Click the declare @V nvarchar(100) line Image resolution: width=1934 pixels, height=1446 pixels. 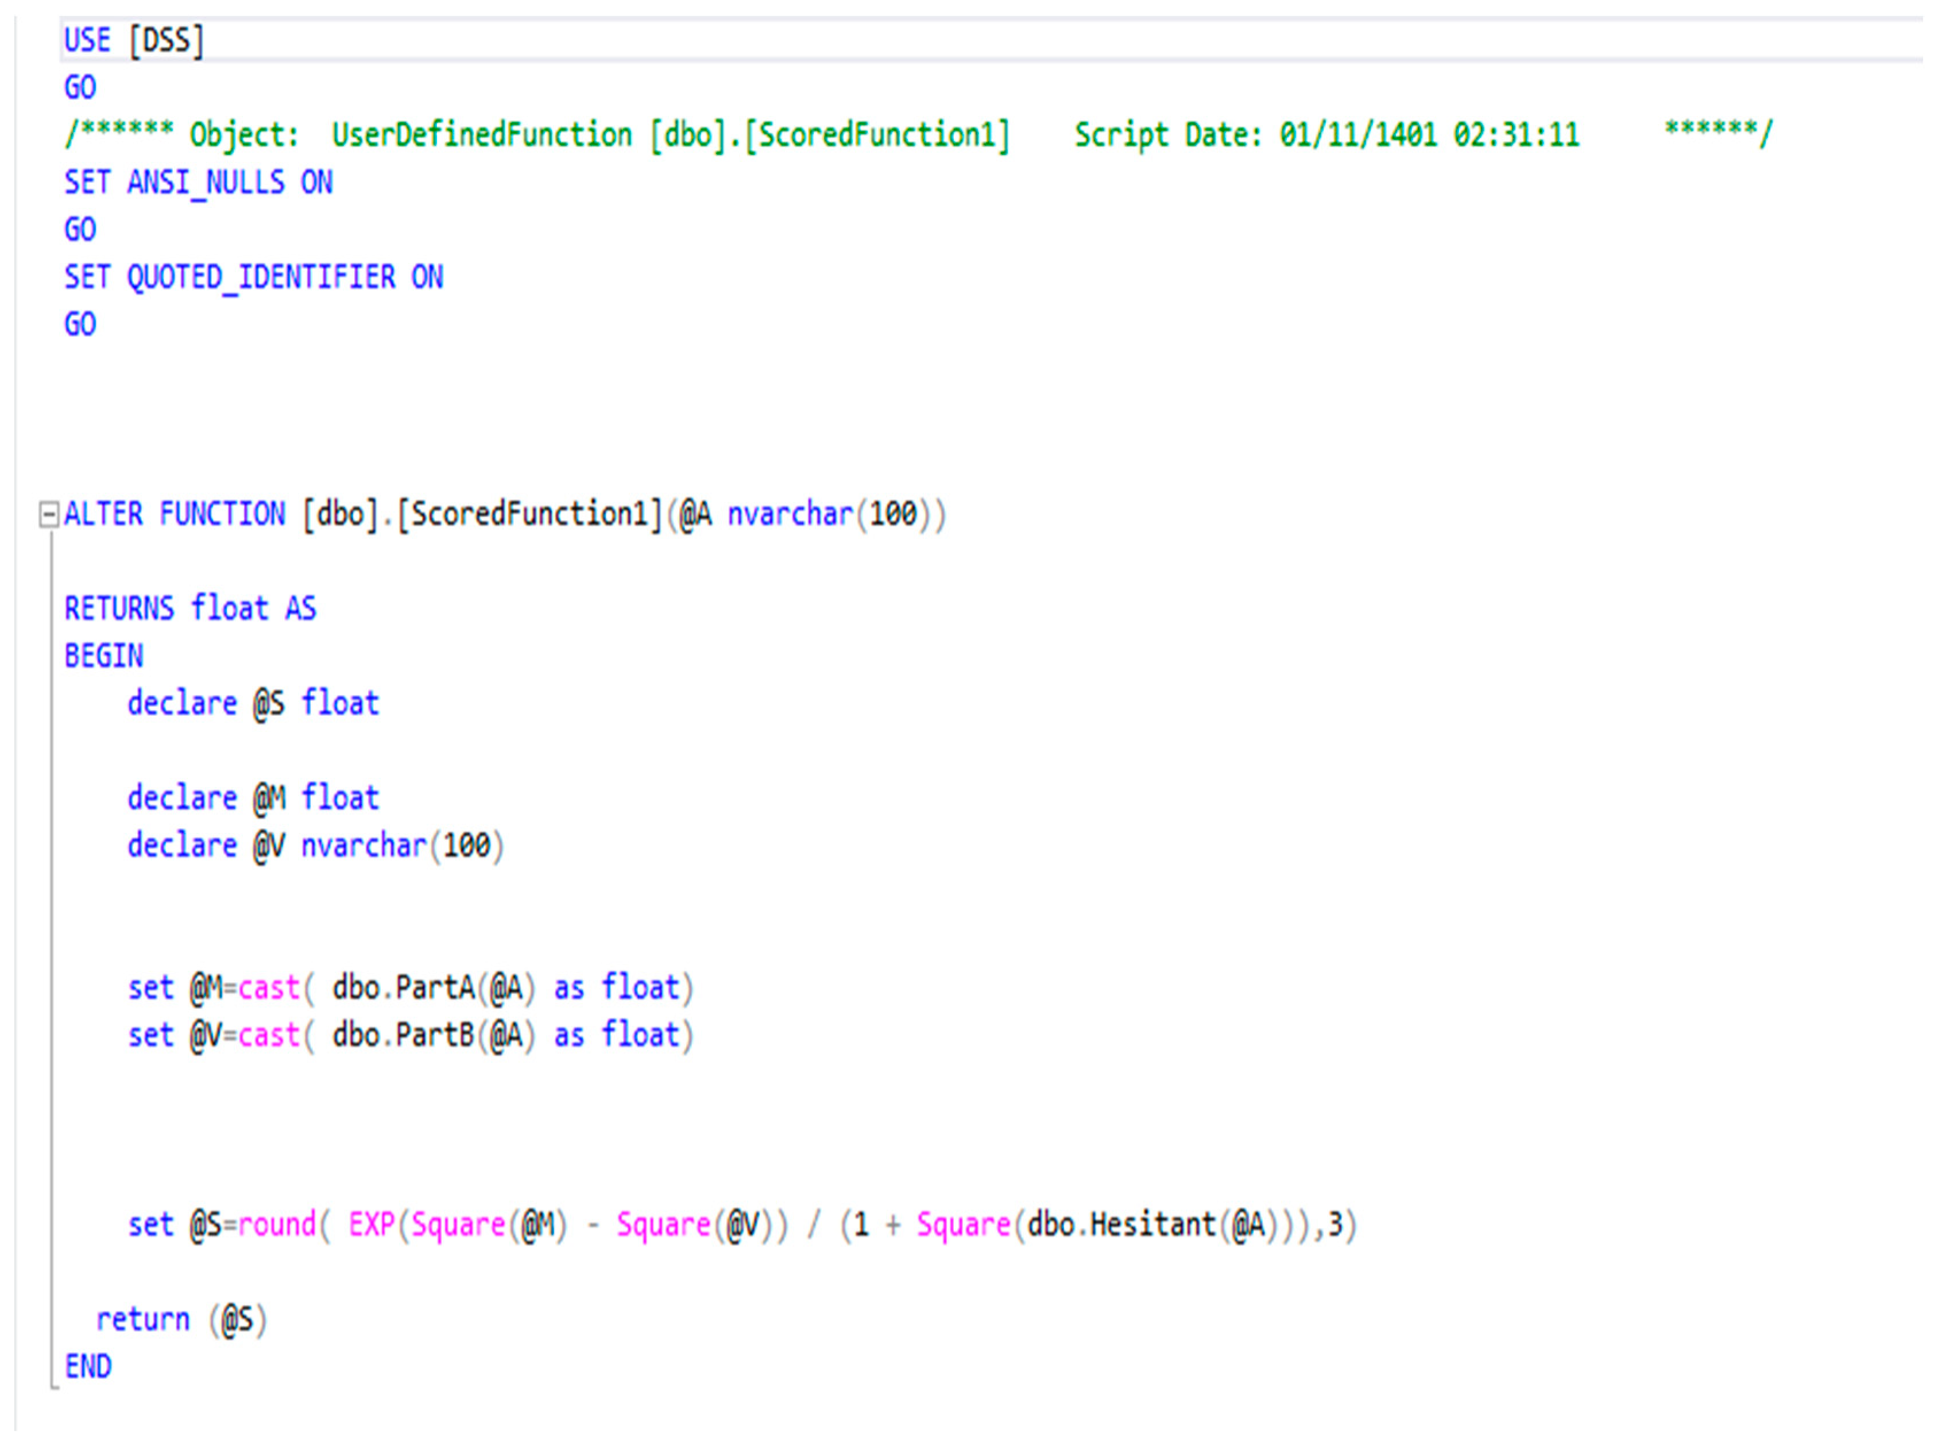[315, 846]
